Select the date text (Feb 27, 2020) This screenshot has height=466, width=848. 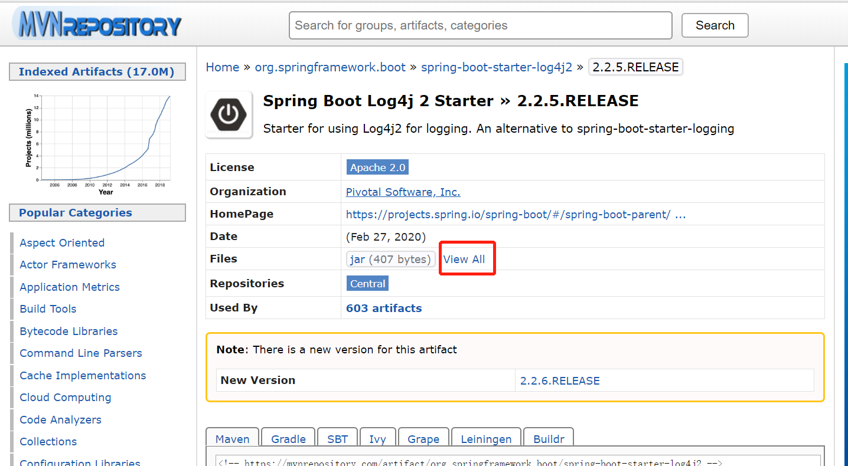click(386, 237)
